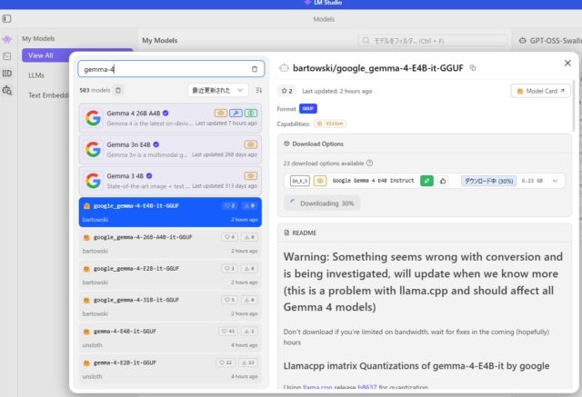Viewport: 582px width, 397px height.
Task: Click the thumbs-up icon on Q4_K_S row
Action: click(443, 181)
